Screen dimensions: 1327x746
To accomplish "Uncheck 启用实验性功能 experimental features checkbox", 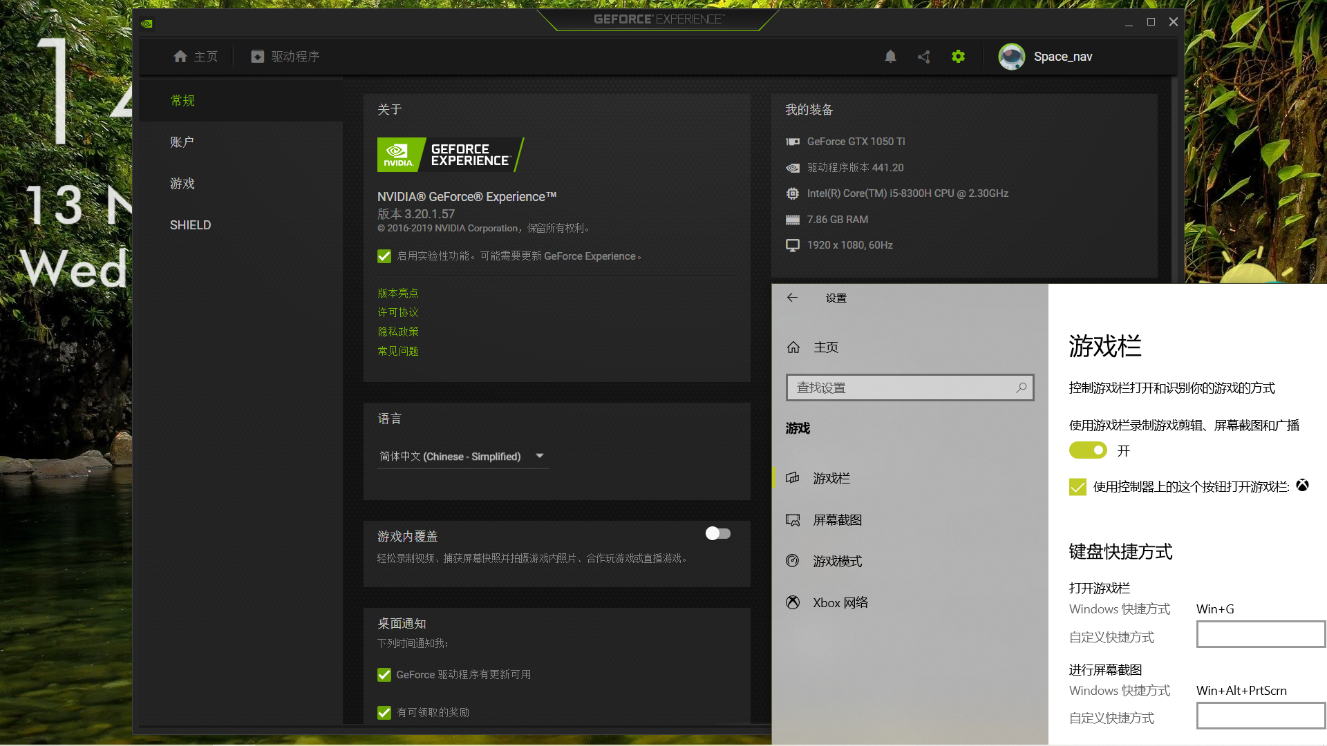I will (384, 256).
